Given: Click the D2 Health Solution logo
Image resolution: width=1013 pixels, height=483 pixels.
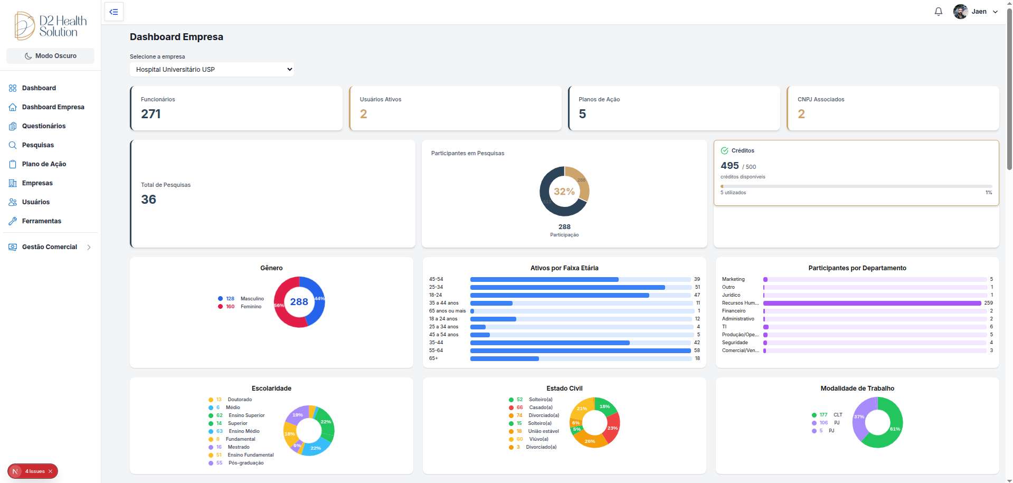Looking at the screenshot, I should click(50, 25).
